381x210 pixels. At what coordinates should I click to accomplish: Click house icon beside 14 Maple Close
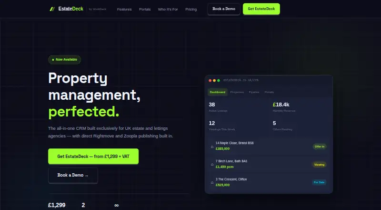(x=212, y=147)
